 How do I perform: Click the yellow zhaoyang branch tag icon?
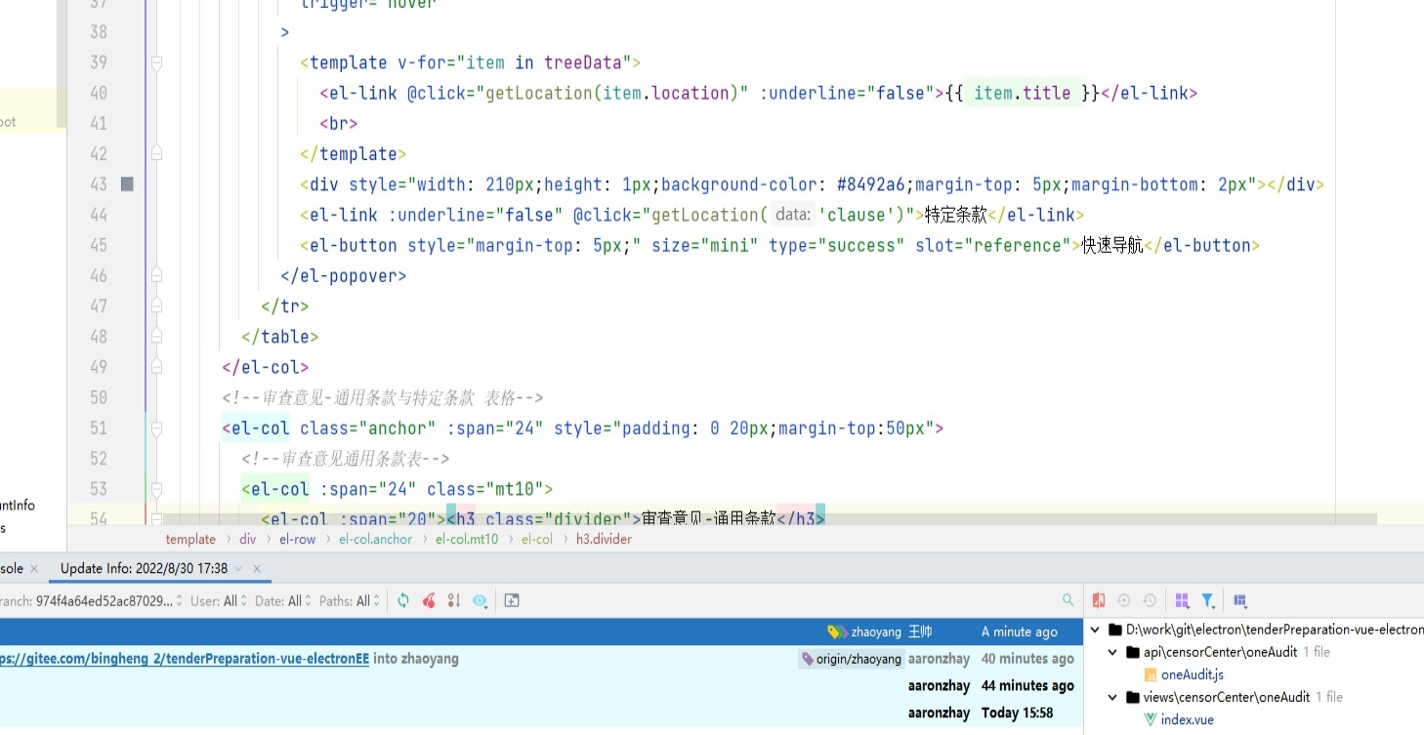[x=837, y=632]
